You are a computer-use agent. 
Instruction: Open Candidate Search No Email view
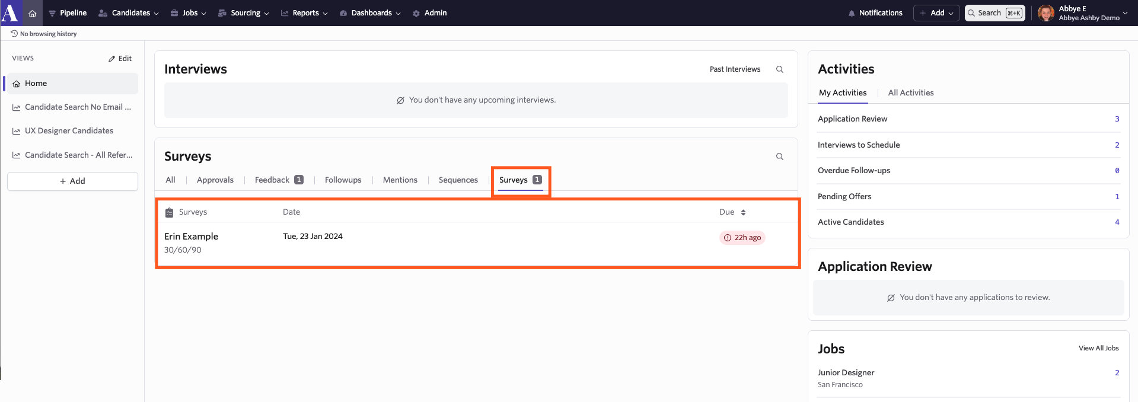[x=72, y=107]
